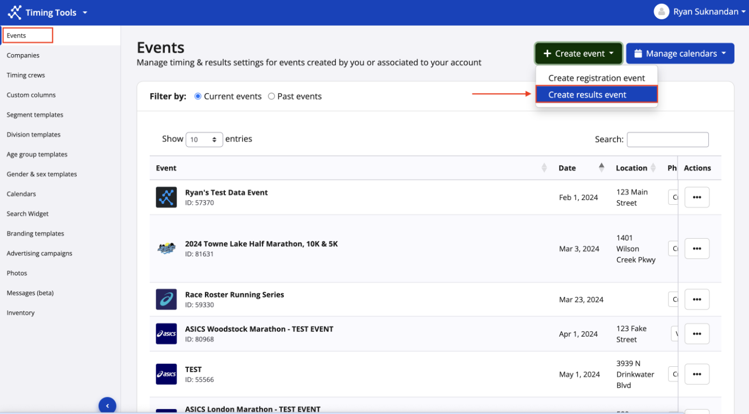The height and width of the screenshot is (414, 749).
Task: Open the Manage calendars dropdown
Action: (680, 54)
